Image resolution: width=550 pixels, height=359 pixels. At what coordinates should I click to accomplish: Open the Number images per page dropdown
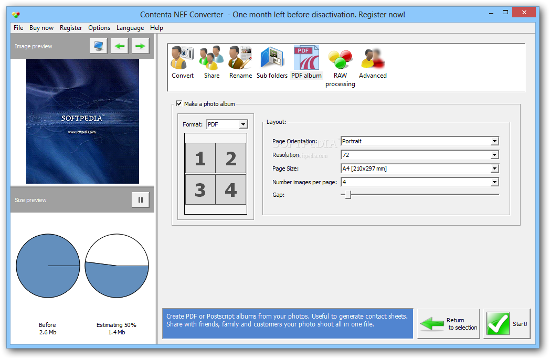tap(420, 182)
